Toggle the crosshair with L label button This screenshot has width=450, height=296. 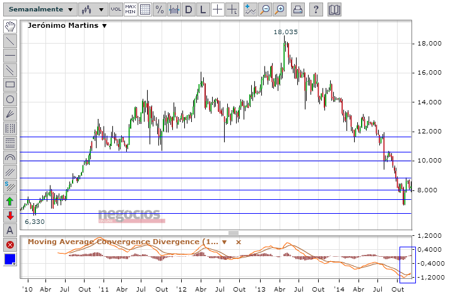pos(232,9)
